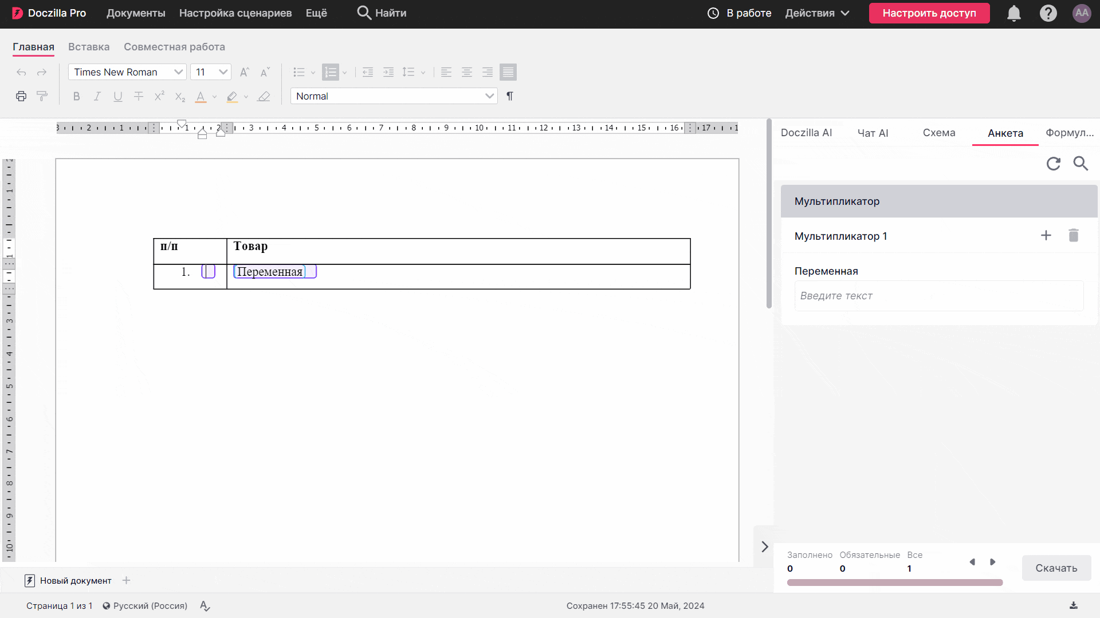Click the Redo arrow icon
The image size is (1100, 618).
coord(42,72)
